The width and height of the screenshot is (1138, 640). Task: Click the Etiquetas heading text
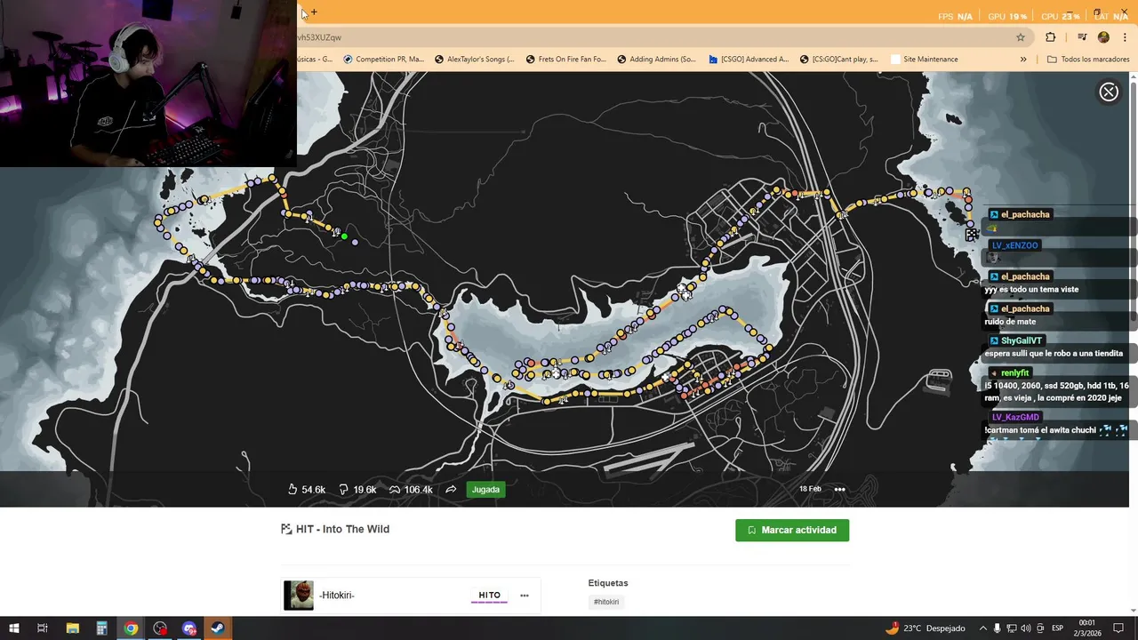point(608,583)
